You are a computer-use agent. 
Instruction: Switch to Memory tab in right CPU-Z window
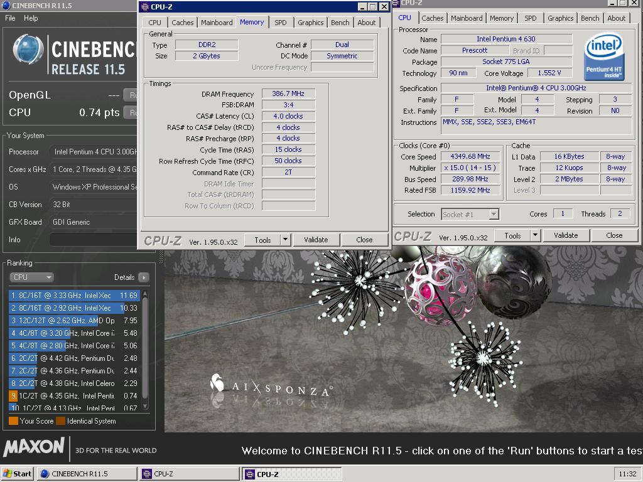(x=502, y=18)
